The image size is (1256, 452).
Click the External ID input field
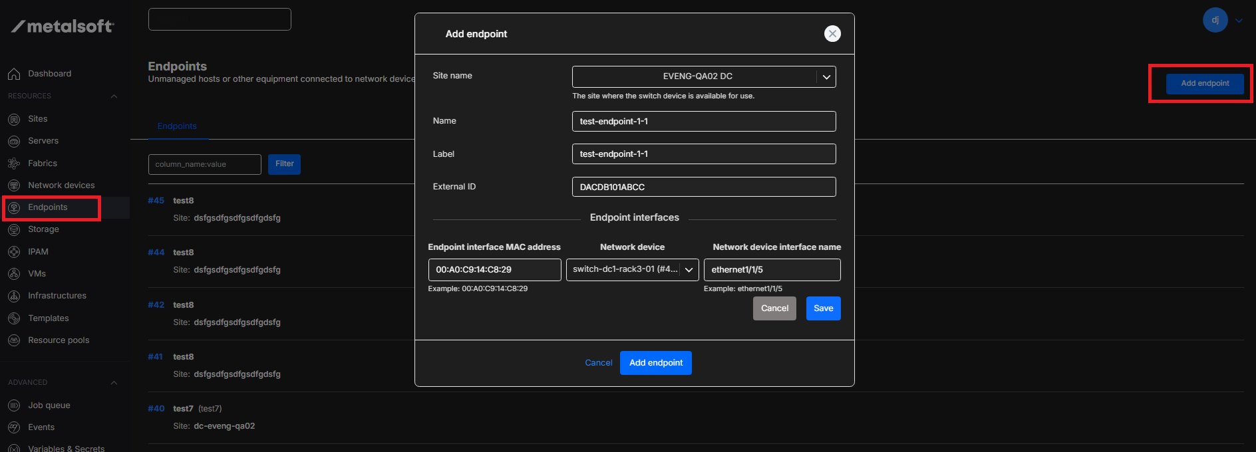(703, 187)
